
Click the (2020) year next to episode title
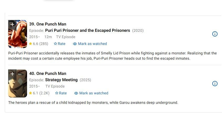[138, 30]
